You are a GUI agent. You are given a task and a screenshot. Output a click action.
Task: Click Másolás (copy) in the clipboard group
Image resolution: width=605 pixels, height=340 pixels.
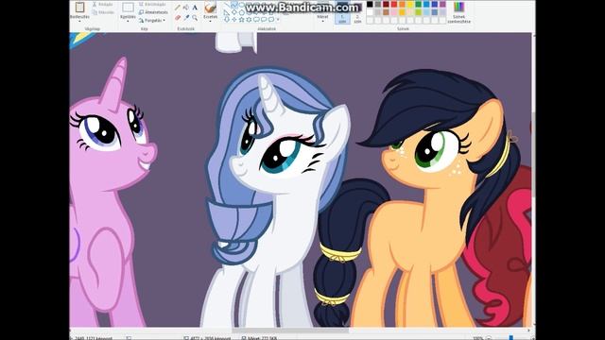pyautogui.click(x=103, y=12)
